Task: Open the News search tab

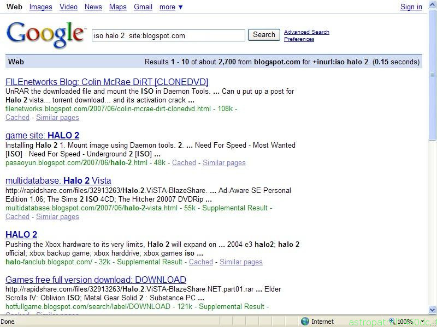Action: click(93, 7)
